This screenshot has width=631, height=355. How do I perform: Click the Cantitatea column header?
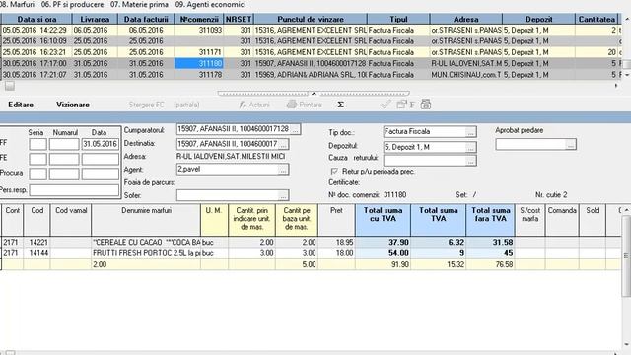596,19
